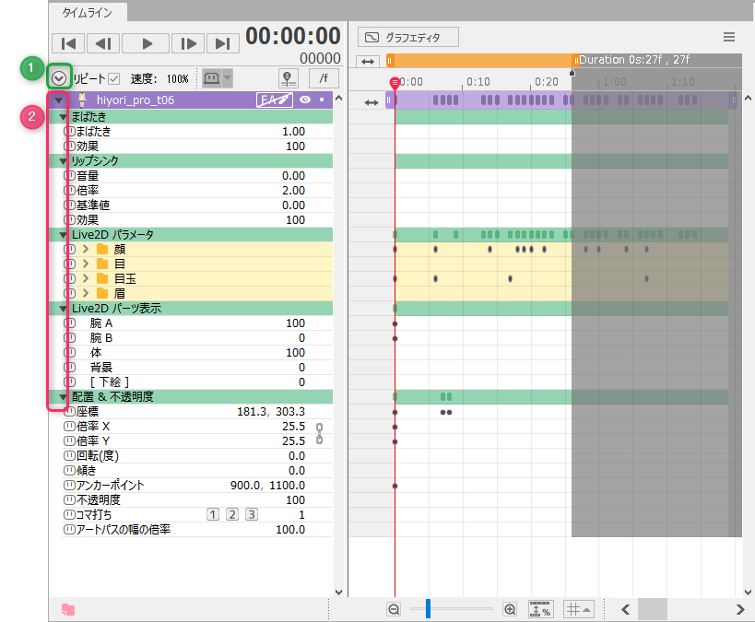
Task: Click the marker pin icon
Action: pyautogui.click(x=288, y=78)
